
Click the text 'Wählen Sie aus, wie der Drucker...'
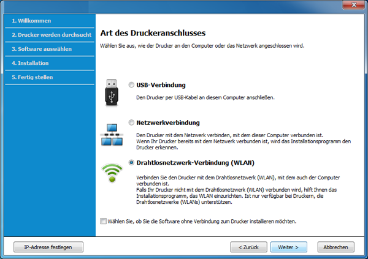[x=202, y=46]
